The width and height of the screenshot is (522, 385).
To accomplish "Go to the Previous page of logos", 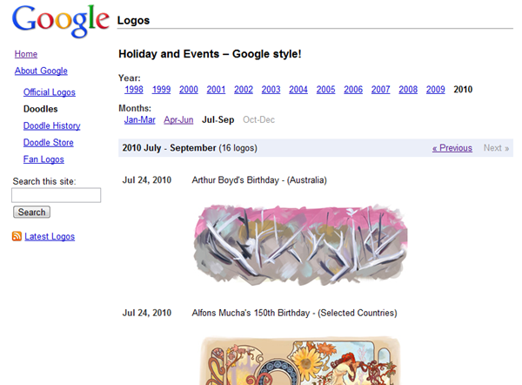I will point(452,148).
